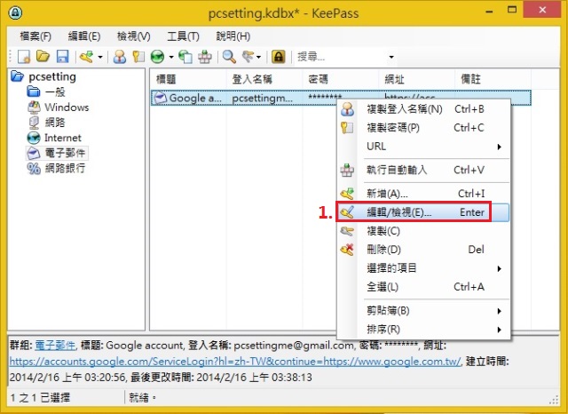The image size is (568, 414).
Task: Click the Open database folder icon
Action: point(43,57)
